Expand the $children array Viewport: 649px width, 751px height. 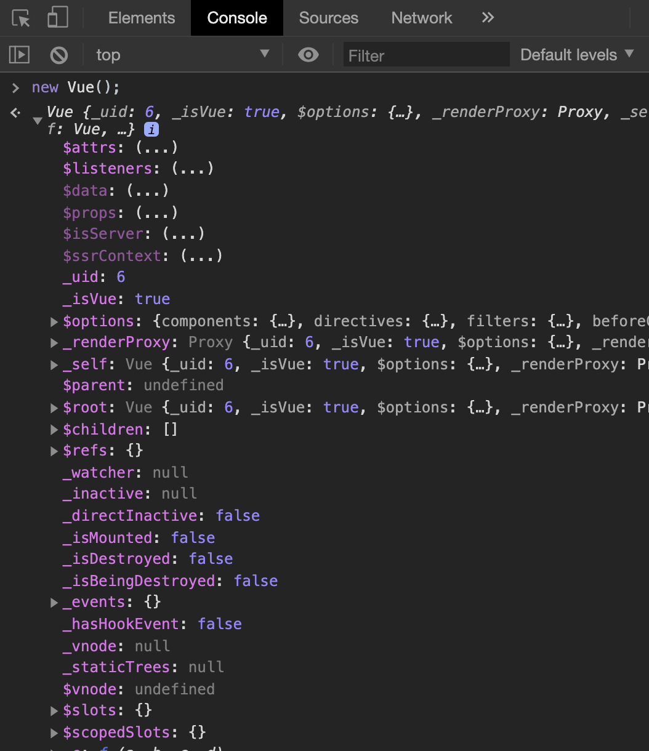click(54, 429)
